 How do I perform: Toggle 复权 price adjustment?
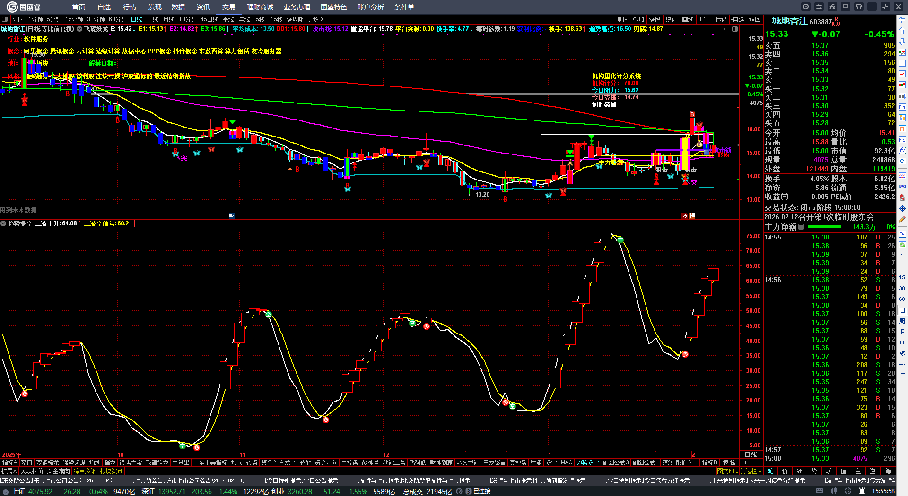coord(622,19)
